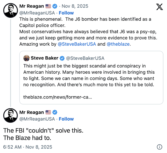Click the US flag emoji in lower name
Screen dimensions: 167x153
[x=48, y=112]
